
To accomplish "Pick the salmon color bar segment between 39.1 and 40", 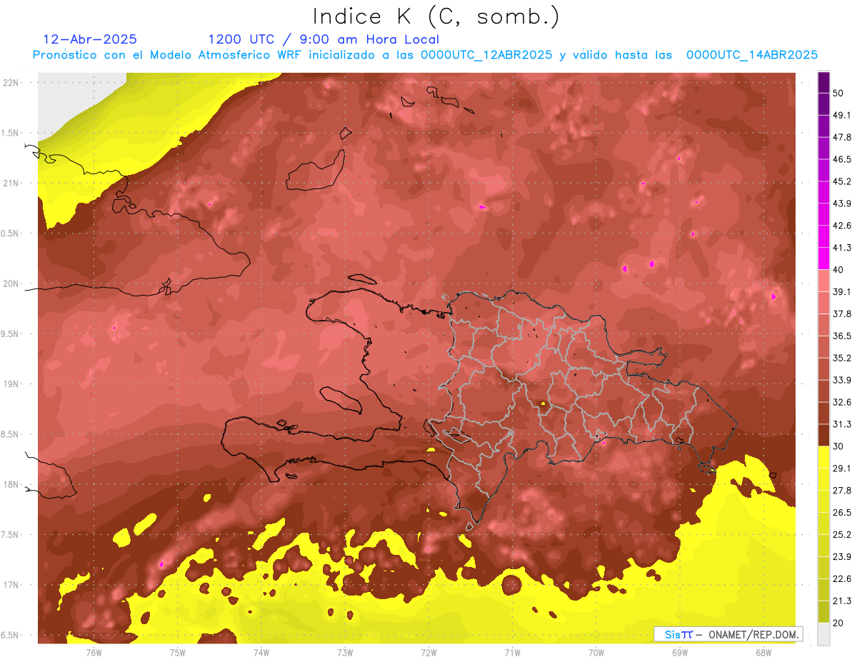I will tap(823, 281).
